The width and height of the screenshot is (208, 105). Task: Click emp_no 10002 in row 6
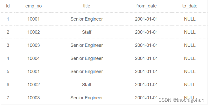pos(33,85)
